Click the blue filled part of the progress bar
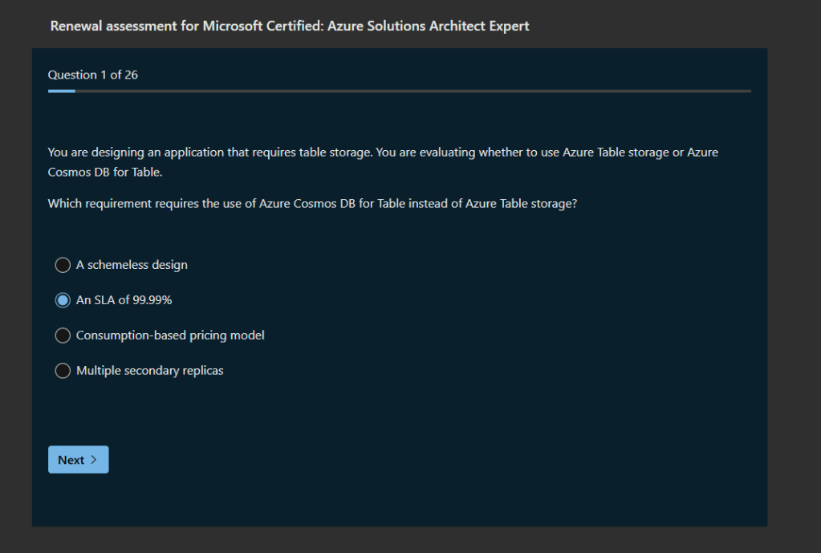821x553 pixels. click(x=61, y=91)
